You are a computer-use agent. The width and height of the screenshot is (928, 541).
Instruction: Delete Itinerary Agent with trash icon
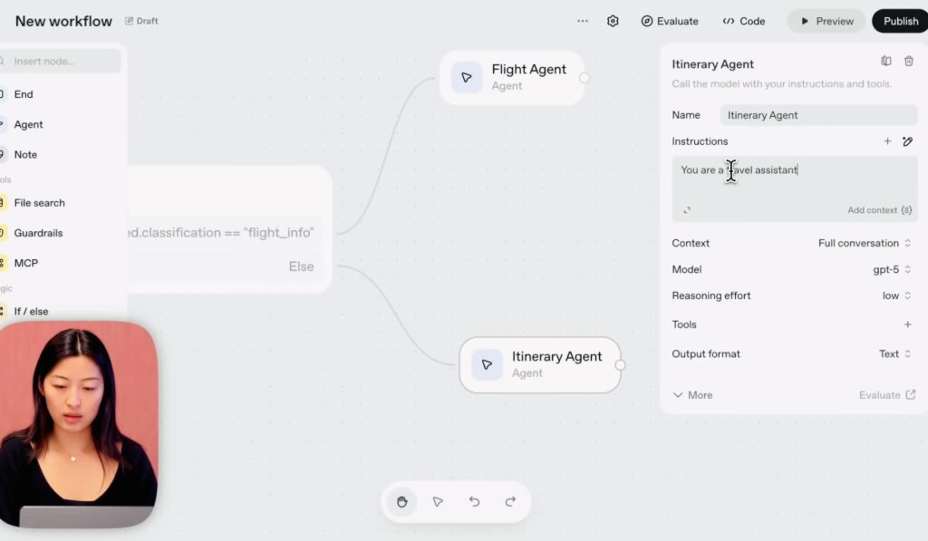coord(909,62)
